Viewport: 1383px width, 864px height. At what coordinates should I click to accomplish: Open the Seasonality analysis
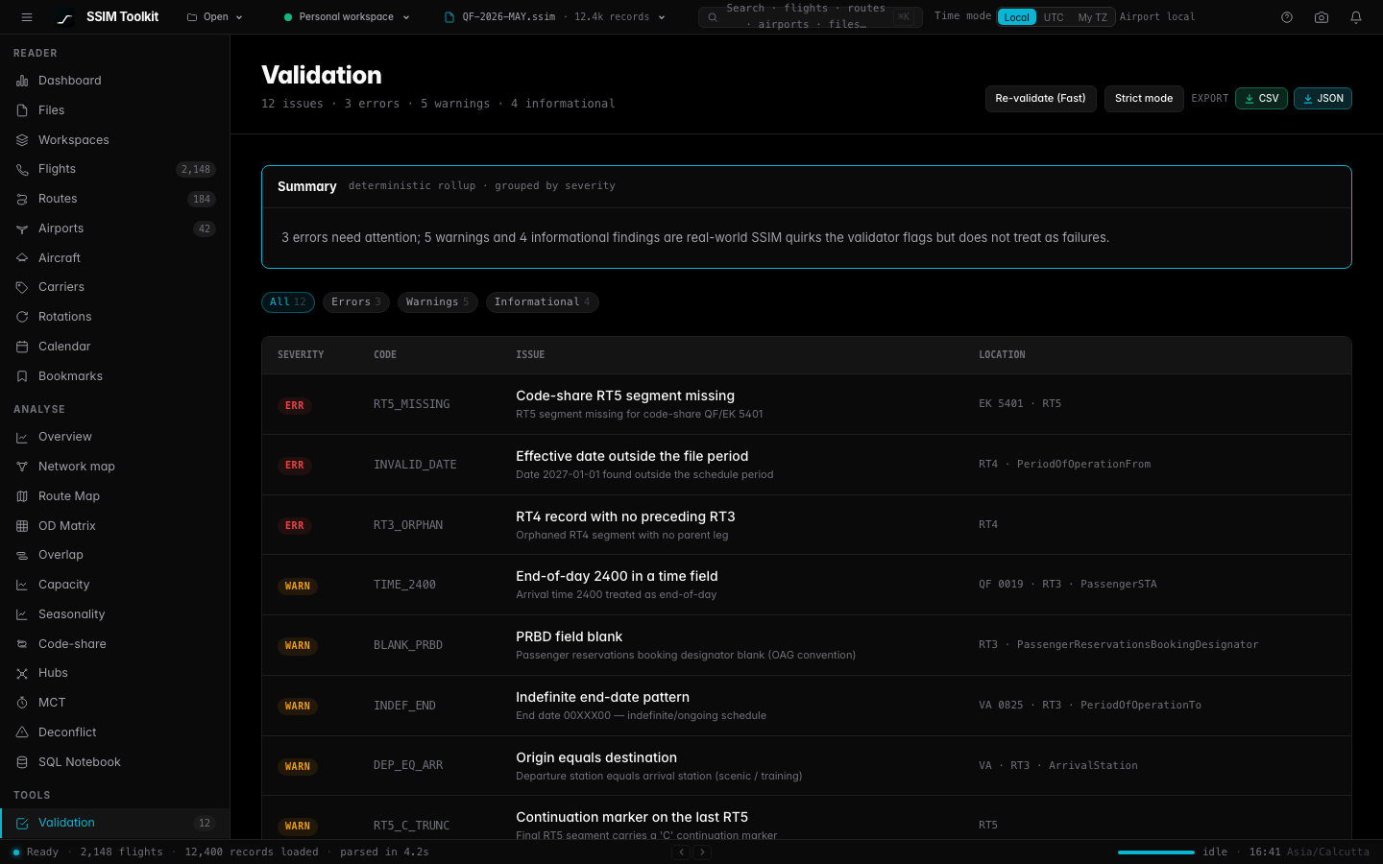[115, 614]
